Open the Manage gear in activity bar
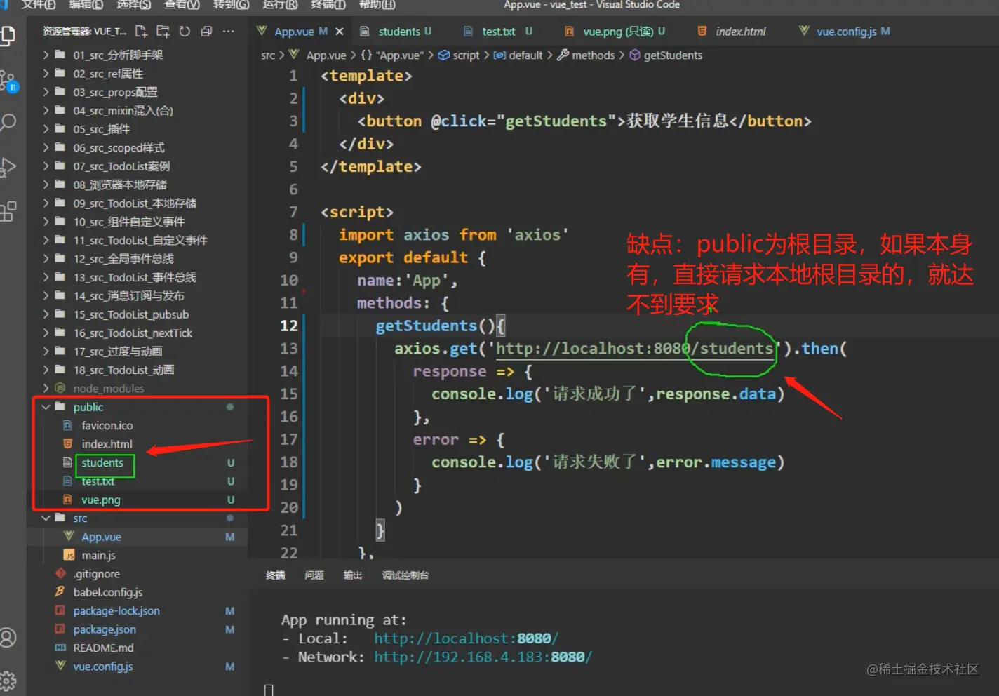The width and height of the screenshot is (999, 696). tap(8, 679)
